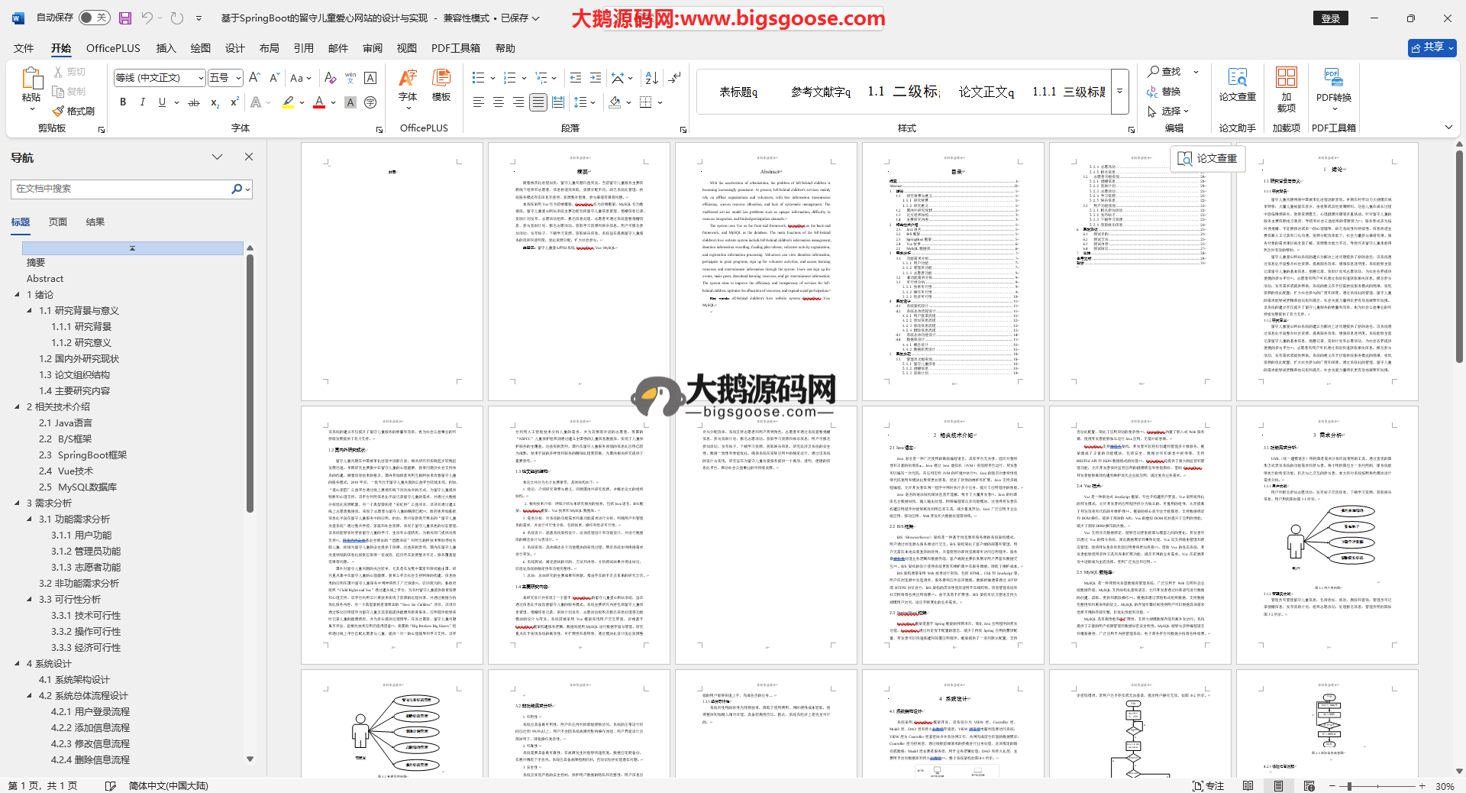Click the 共享 (Share) button
This screenshot has height=793, width=1466.
click(1432, 47)
